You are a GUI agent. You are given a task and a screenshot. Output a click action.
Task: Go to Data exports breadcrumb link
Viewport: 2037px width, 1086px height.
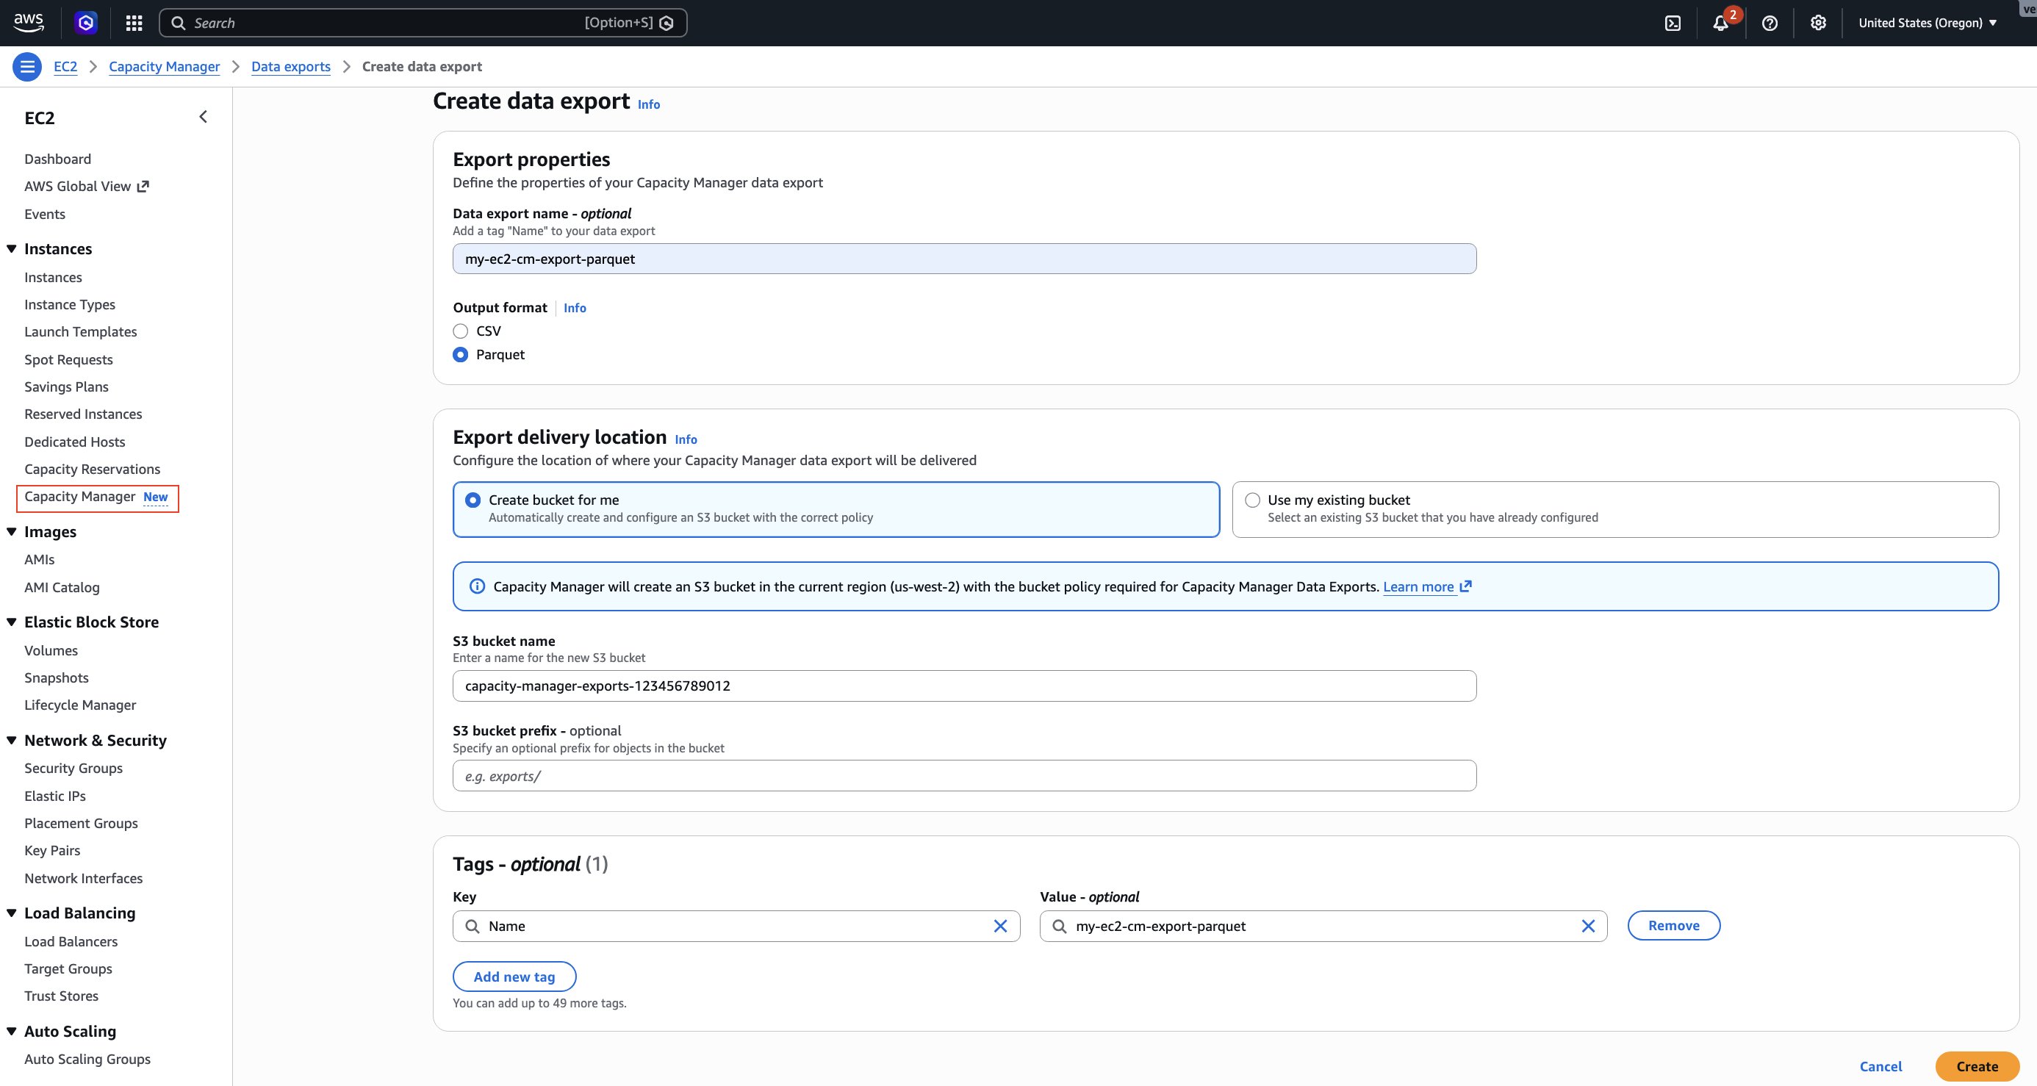tap(291, 66)
